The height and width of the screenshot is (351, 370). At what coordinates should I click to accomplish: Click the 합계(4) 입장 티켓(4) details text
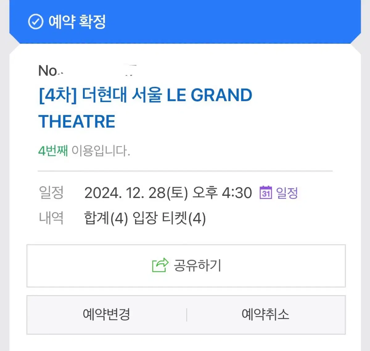[145, 218]
